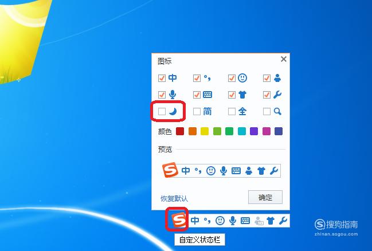Enable the 简 simplified icon checkbox

197,111
